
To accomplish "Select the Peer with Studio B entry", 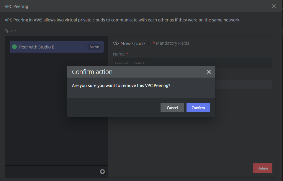I will [x=37, y=47].
